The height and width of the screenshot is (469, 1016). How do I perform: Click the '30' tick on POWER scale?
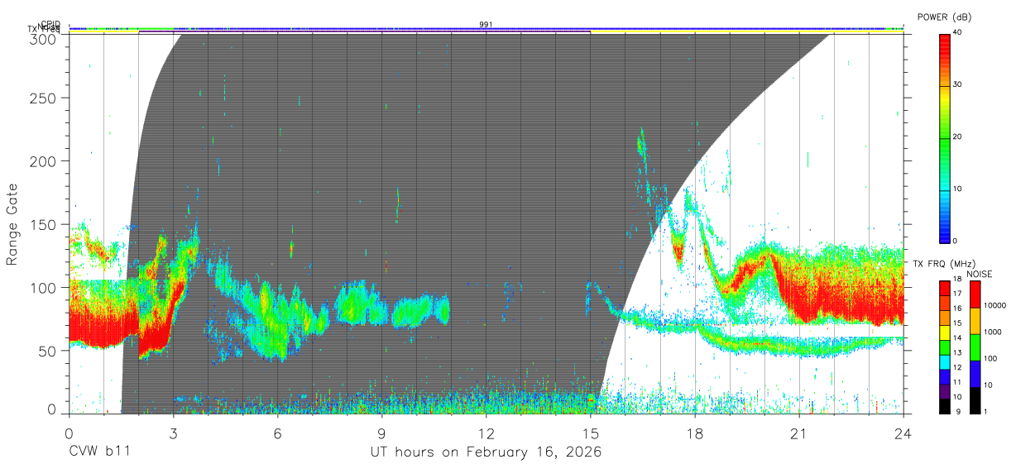pos(958,85)
